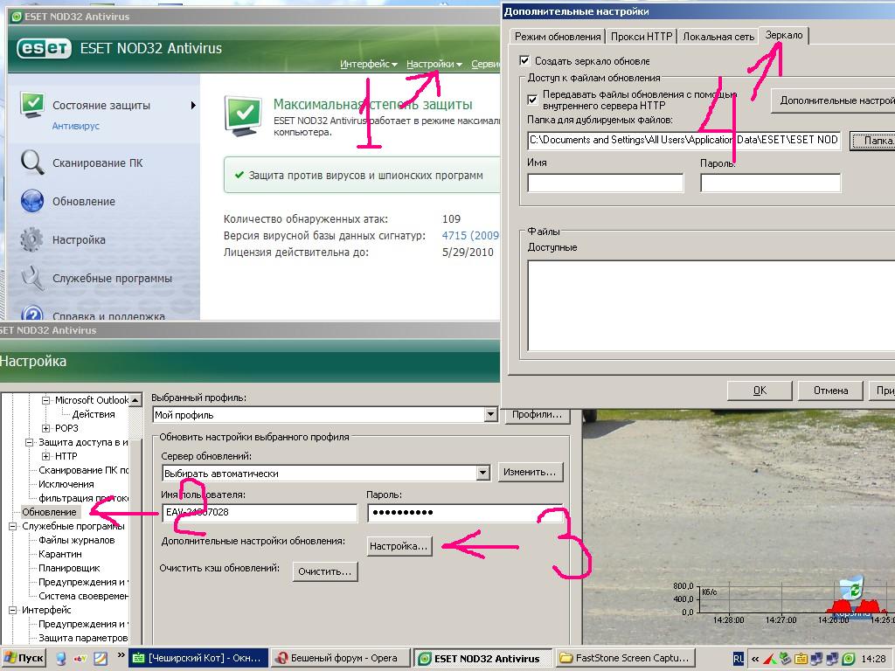Open the Настройки dropdown menu in ESET header
895x671 pixels.
pyautogui.click(x=434, y=64)
